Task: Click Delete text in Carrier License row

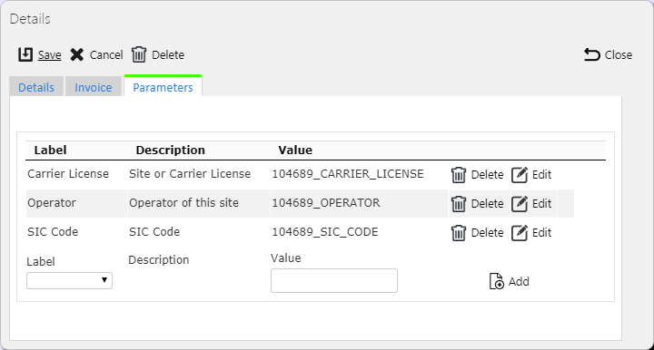Action: coord(487,175)
